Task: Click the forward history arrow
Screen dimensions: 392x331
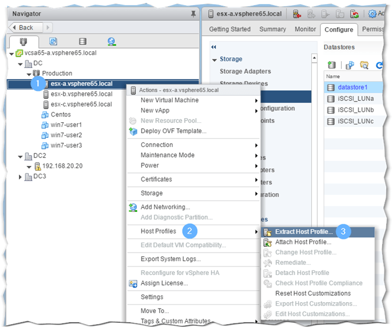Action: point(48,28)
